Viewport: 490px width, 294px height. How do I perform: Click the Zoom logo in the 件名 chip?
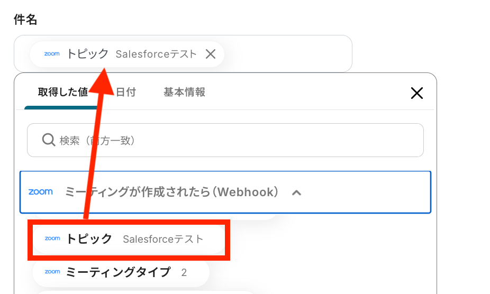click(52, 54)
